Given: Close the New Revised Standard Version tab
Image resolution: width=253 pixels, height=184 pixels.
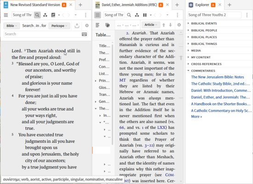Looking at the screenshot, I should point(71,5).
